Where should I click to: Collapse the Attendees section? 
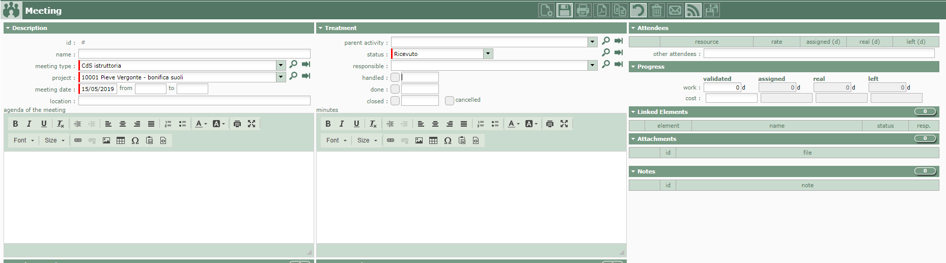click(633, 28)
